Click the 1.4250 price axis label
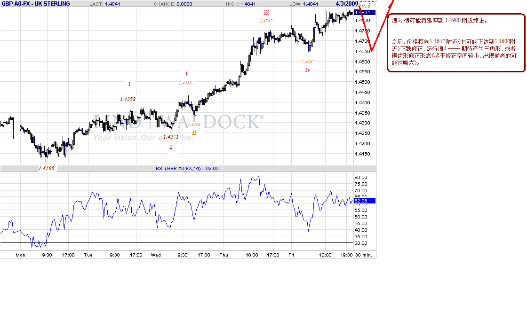This screenshot has height=312, width=527. [362, 133]
